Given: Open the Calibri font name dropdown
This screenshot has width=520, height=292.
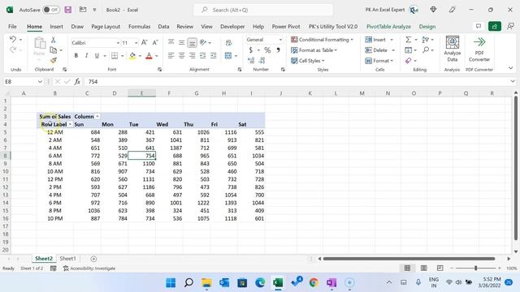Looking at the screenshot, I should (x=118, y=43).
